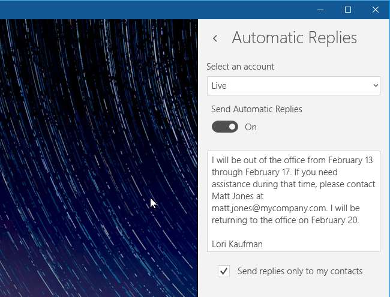This screenshot has height=297, width=390.
Task: Place the cursor on the Lori Kaufman signature line
Action: pos(237,244)
